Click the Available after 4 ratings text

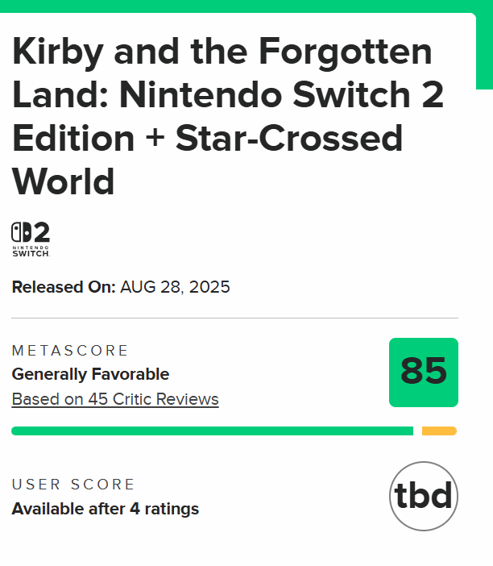[105, 509]
